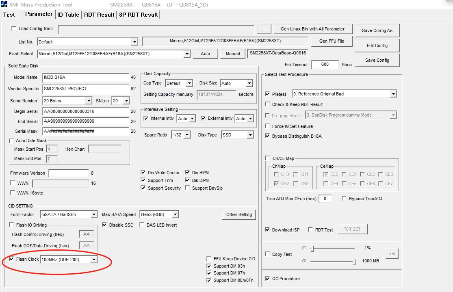The image size is (453, 292).
Task: Click the Copy Test percentage slider
Action: (x=333, y=248)
